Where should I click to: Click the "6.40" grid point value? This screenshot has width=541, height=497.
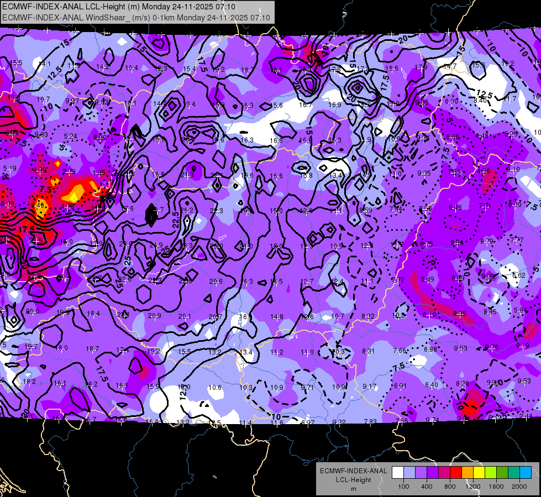431,384
